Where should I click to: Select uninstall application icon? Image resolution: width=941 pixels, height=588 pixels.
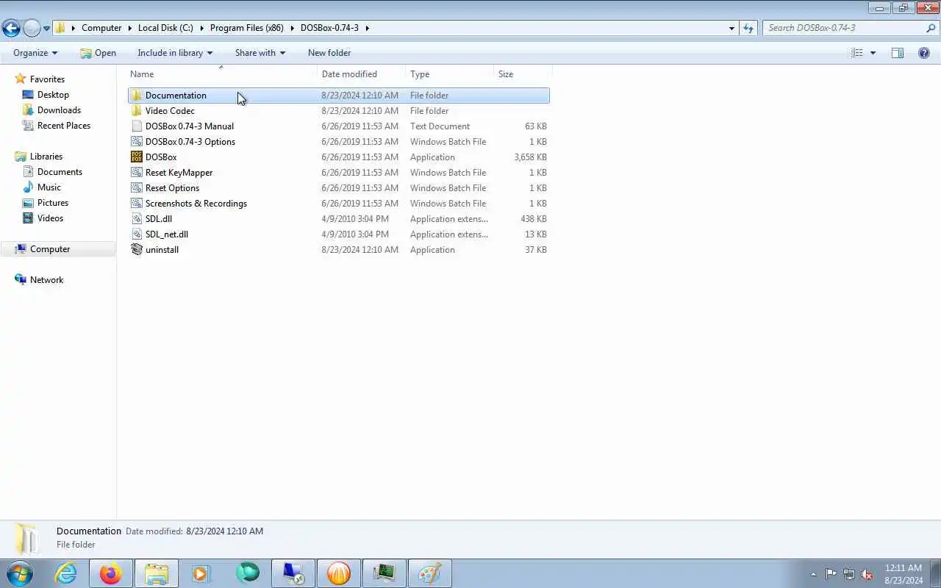click(x=137, y=250)
